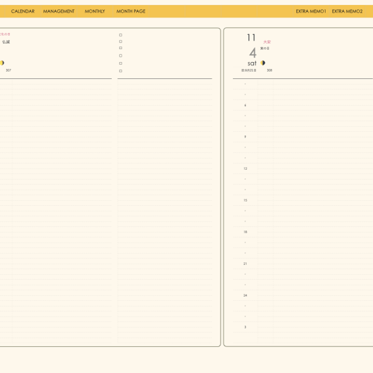Click the 仏滅 label on the left page

(x=6, y=42)
